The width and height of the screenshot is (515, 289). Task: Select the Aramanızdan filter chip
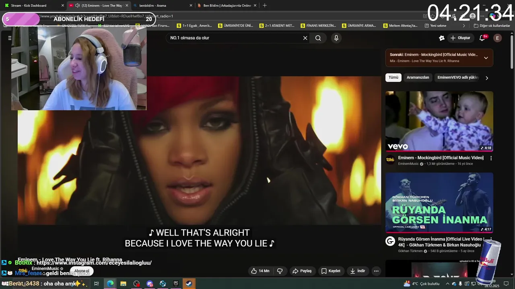tap(418, 77)
